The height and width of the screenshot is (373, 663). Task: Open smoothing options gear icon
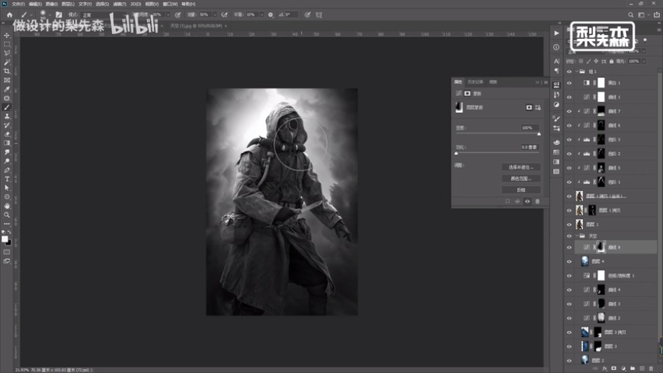coord(271,14)
